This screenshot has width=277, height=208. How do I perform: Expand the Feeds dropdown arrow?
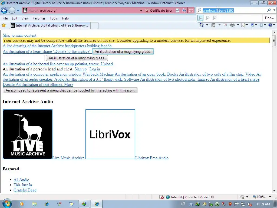coord(219,25)
